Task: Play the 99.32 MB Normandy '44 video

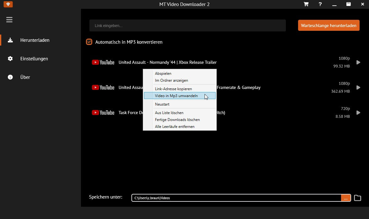Action: pyautogui.click(x=358, y=62)
